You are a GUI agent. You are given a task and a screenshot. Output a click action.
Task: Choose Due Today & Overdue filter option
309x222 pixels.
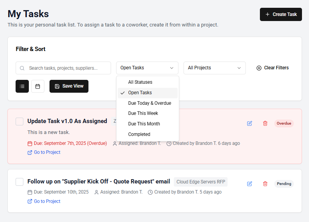coord(149,103)
